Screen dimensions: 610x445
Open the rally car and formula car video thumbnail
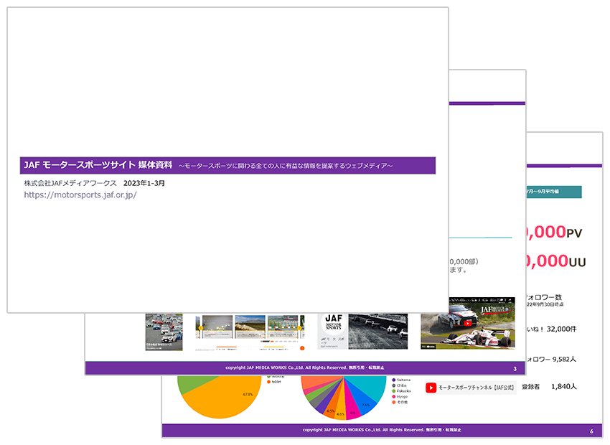pos(468,323)
